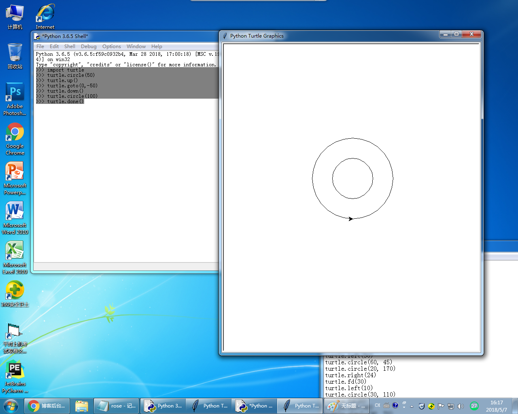Switch to the Chrome window in taskbar
The height and width of the screenshot is (414, 518).
(x=47, y=406)
